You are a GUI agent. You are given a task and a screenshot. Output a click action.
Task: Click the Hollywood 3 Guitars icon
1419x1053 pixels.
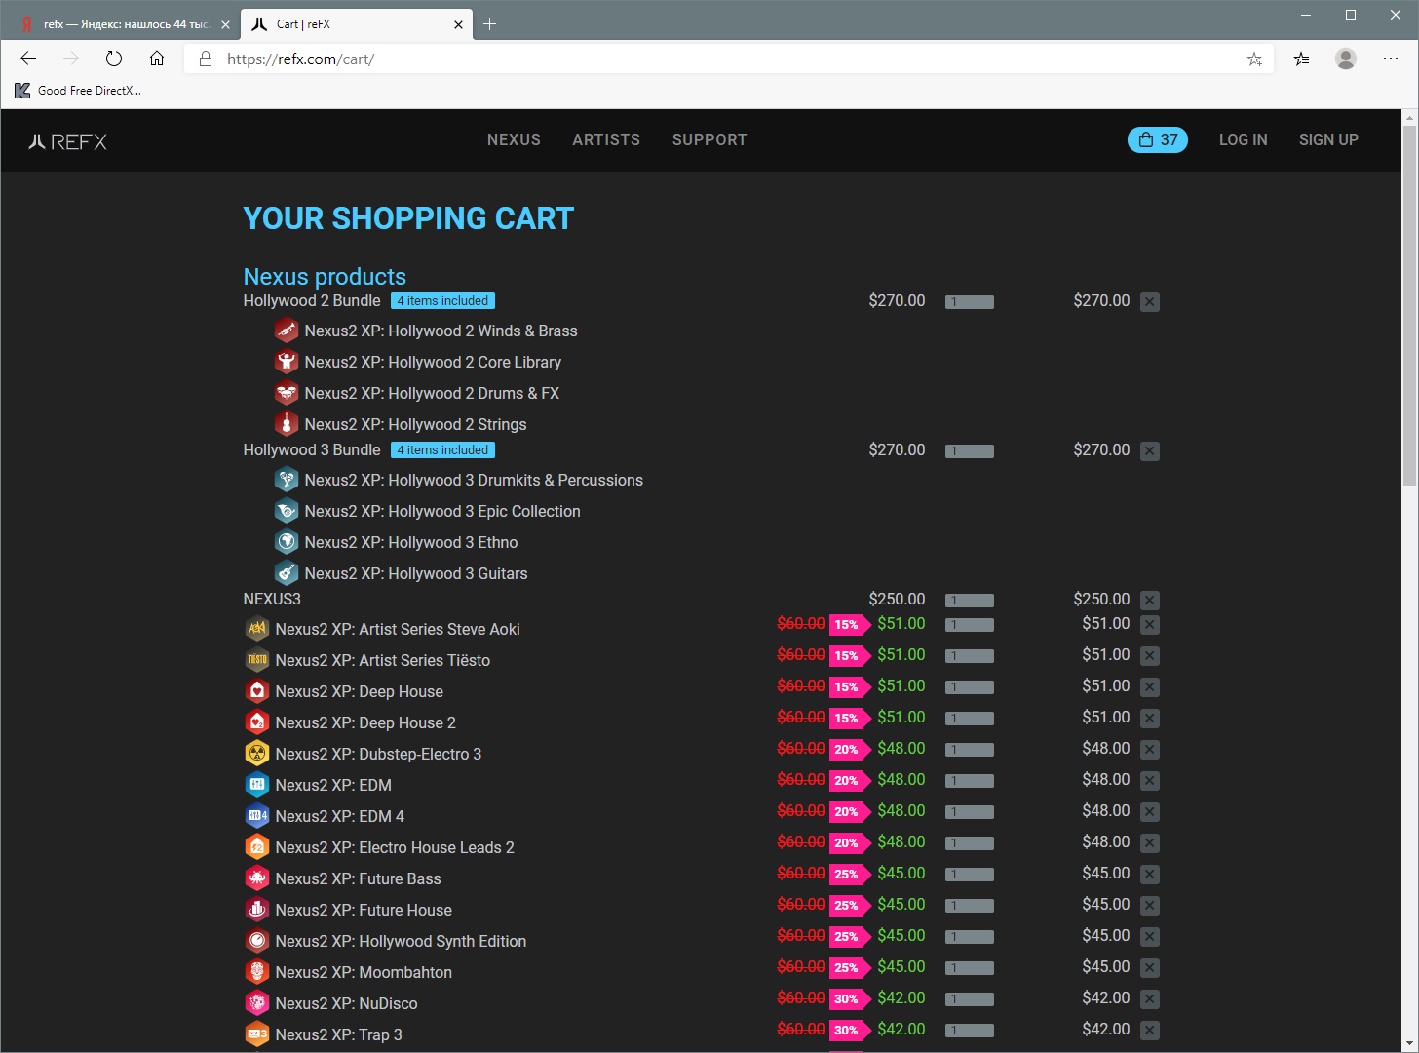pyautogui.click(x=287, y=573)
